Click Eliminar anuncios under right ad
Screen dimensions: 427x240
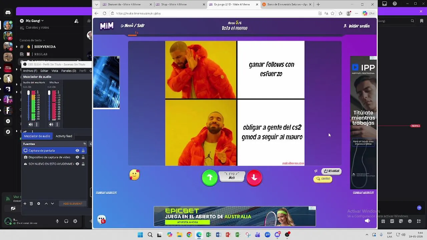coord(363,193)
